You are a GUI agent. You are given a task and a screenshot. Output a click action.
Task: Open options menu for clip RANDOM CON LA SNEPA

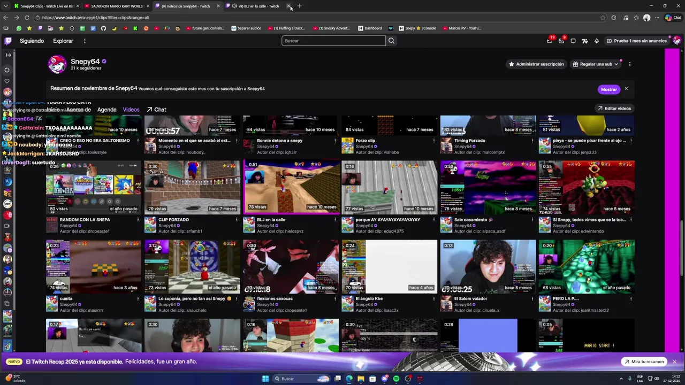point(138,220)
